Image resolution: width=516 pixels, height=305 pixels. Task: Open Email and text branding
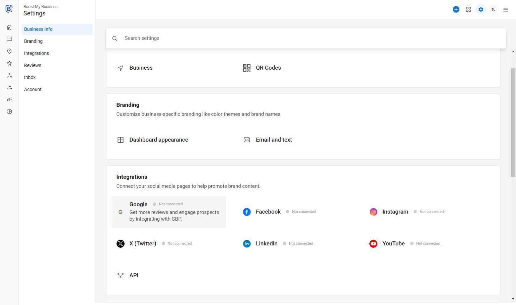(274, 140)
